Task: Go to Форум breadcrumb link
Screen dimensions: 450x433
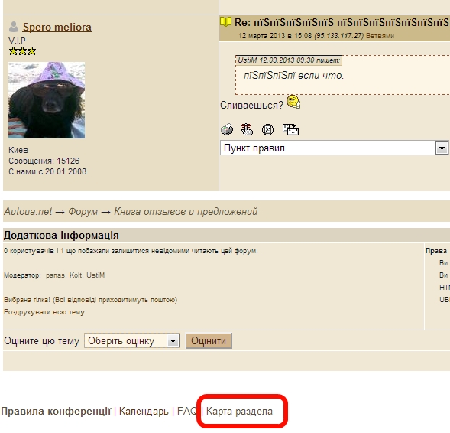Action: tap(83, 211)
